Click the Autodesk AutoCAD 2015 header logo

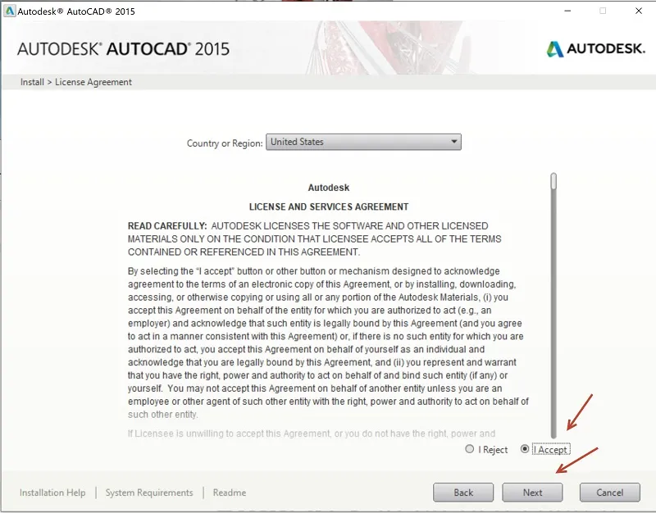coord(123,49)
